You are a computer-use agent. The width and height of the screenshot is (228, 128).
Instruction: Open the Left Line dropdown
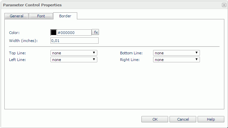click(74, 60)
